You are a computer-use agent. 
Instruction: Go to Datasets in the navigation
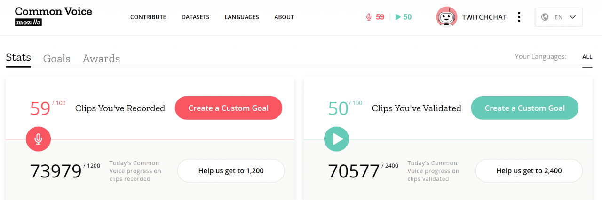195,17
